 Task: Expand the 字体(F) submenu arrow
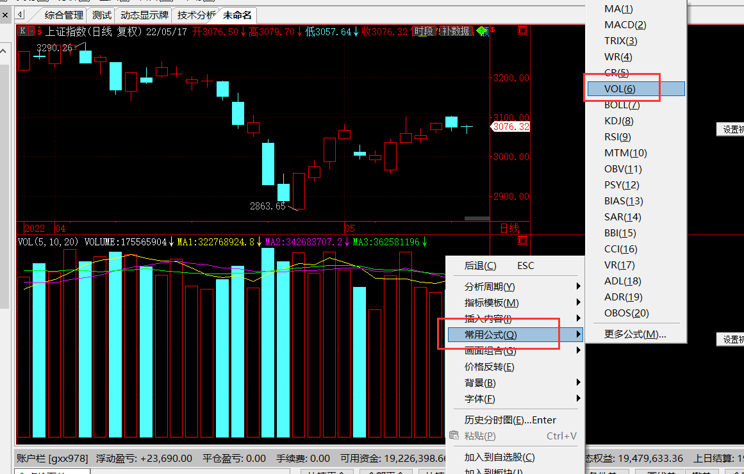578,398
